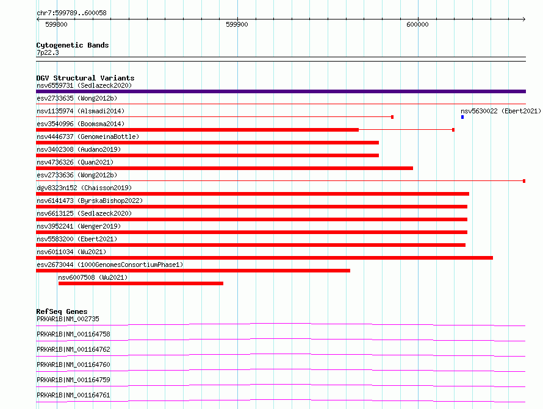
Task: Select the blue nsv5630022 variant marker
Action: click(462, 117)
